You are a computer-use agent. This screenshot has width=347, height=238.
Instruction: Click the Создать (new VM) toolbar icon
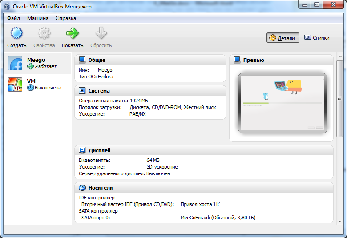click(16, 33)
